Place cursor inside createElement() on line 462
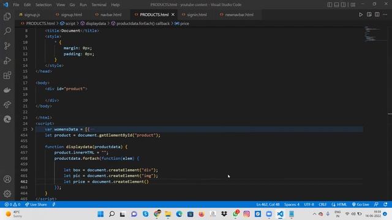 (147, 182)
